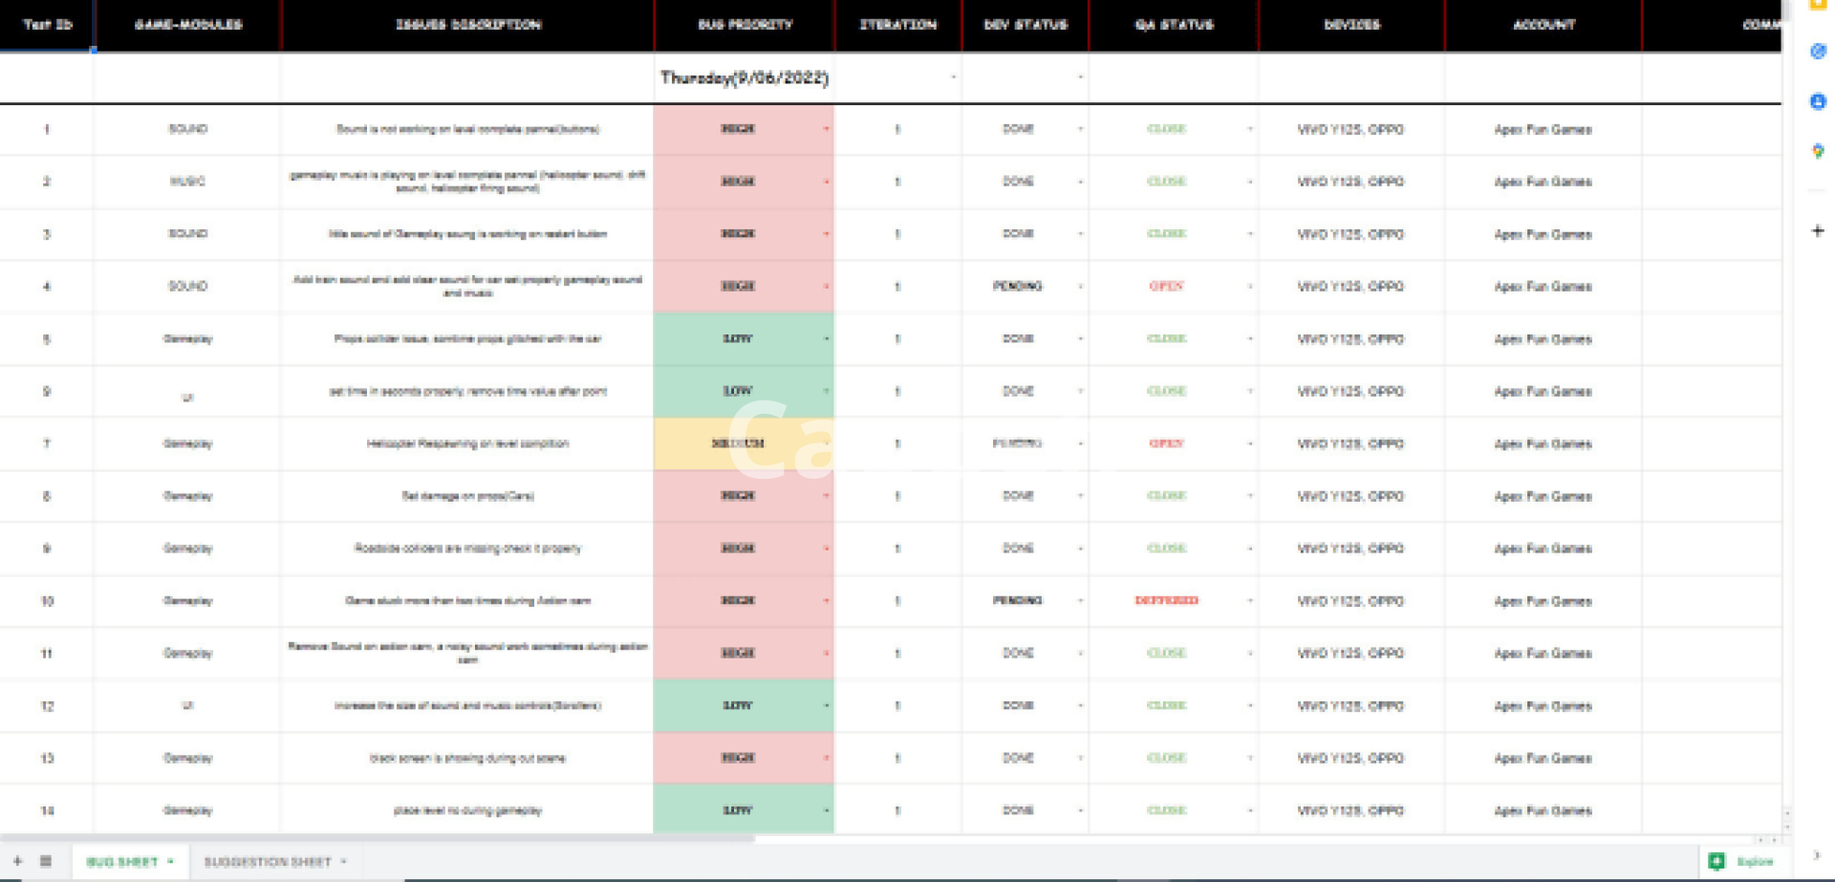This screenshot has width=1835, height=882.
Task: Click the green Explore icon
Action: 1716,861
